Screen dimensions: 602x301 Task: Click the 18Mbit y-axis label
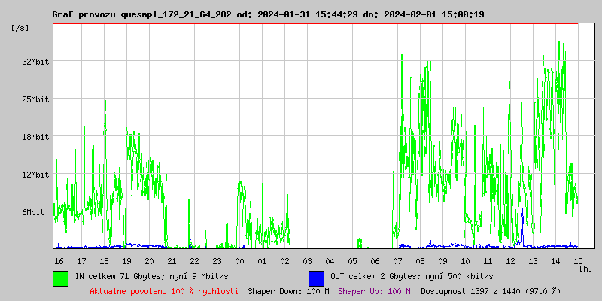pos(35,137)
